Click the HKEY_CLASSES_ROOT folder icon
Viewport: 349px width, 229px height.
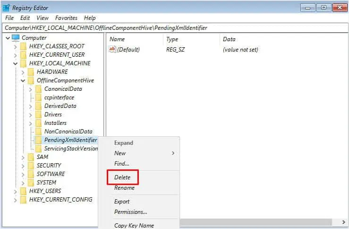point(23,46)
